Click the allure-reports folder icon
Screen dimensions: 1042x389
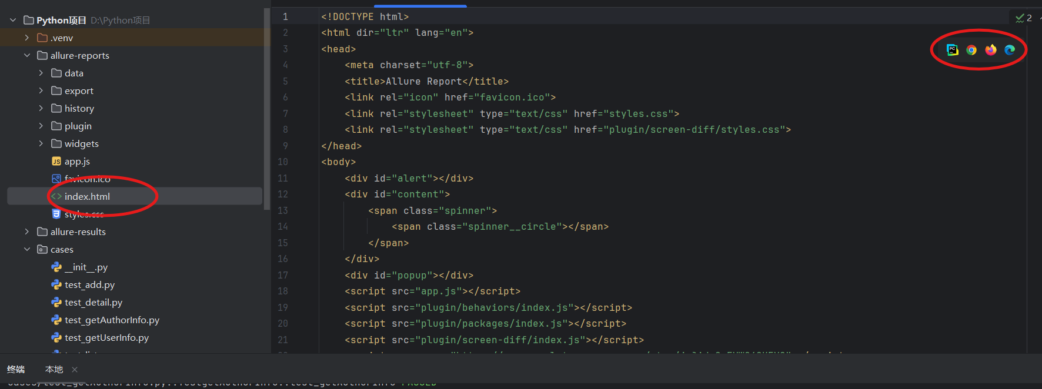(42, 55)
